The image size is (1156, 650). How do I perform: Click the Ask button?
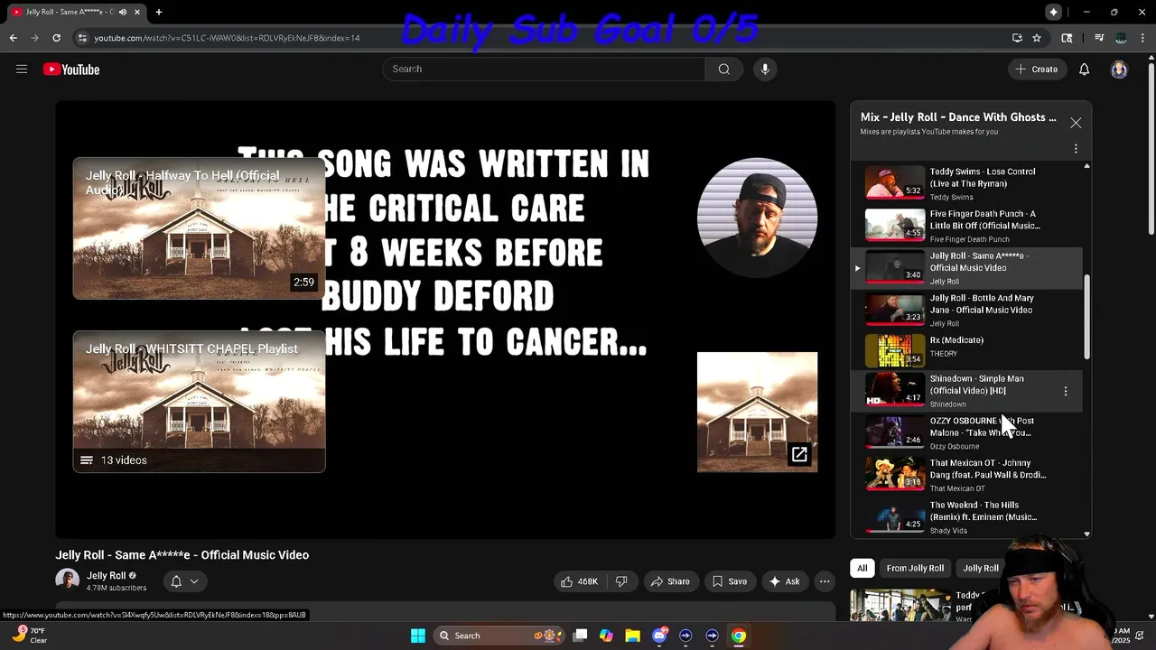pos(784,581)
